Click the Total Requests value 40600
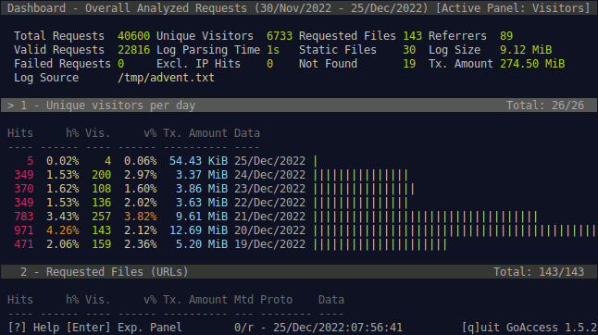The image size is (598, 335). coord(134,36)
